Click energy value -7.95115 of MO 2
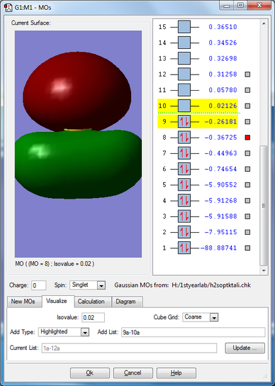 [x=220, y=232]
